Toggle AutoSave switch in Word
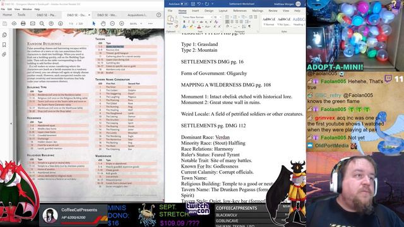The width and height of the screenshot is (404, 227). coord(184,4)
